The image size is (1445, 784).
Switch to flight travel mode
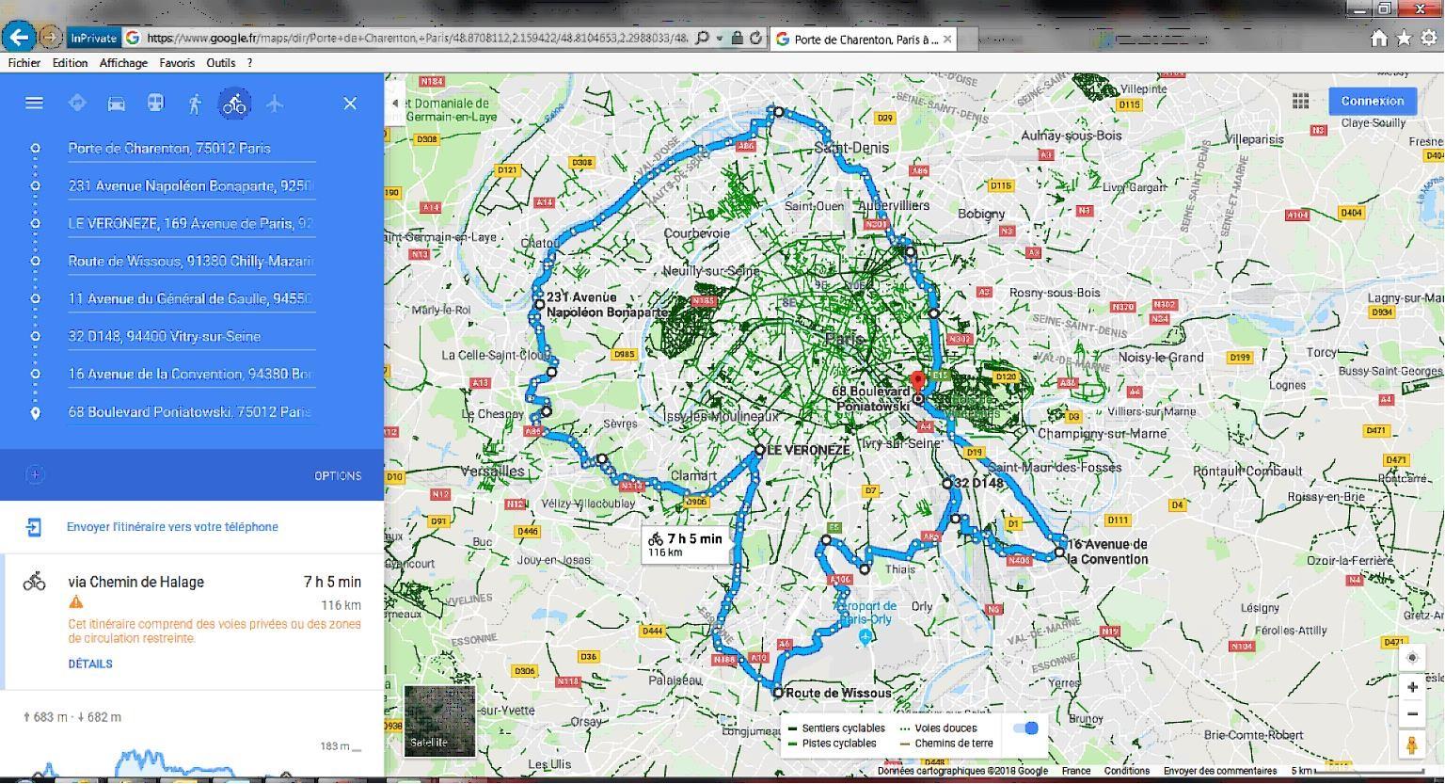[274, 103]
